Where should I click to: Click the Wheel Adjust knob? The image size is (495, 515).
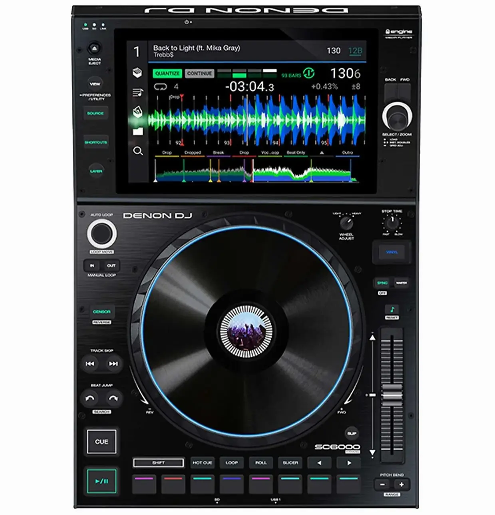(346, 223)
